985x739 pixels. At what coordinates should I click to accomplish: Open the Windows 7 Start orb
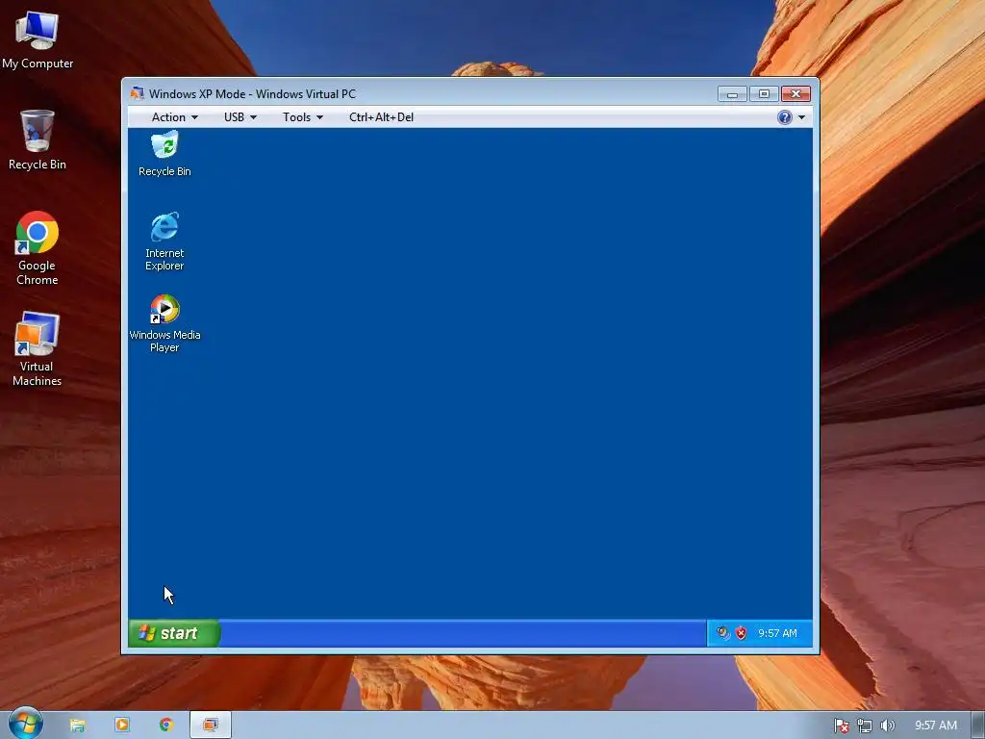coord(26,724)
